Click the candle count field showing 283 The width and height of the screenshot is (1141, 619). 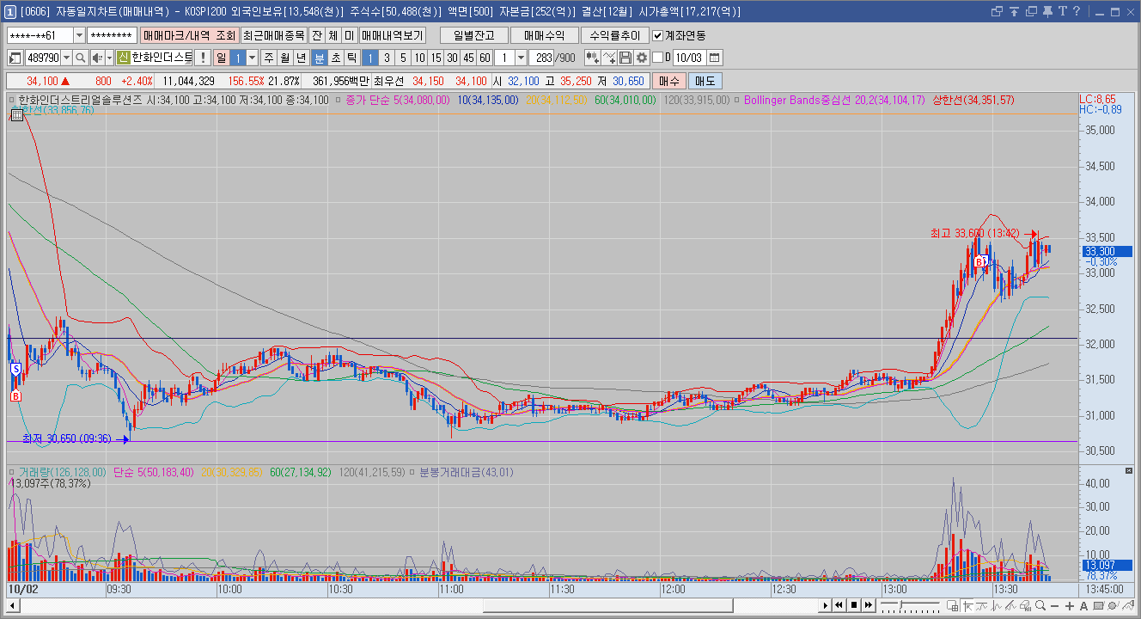[542, 58]
